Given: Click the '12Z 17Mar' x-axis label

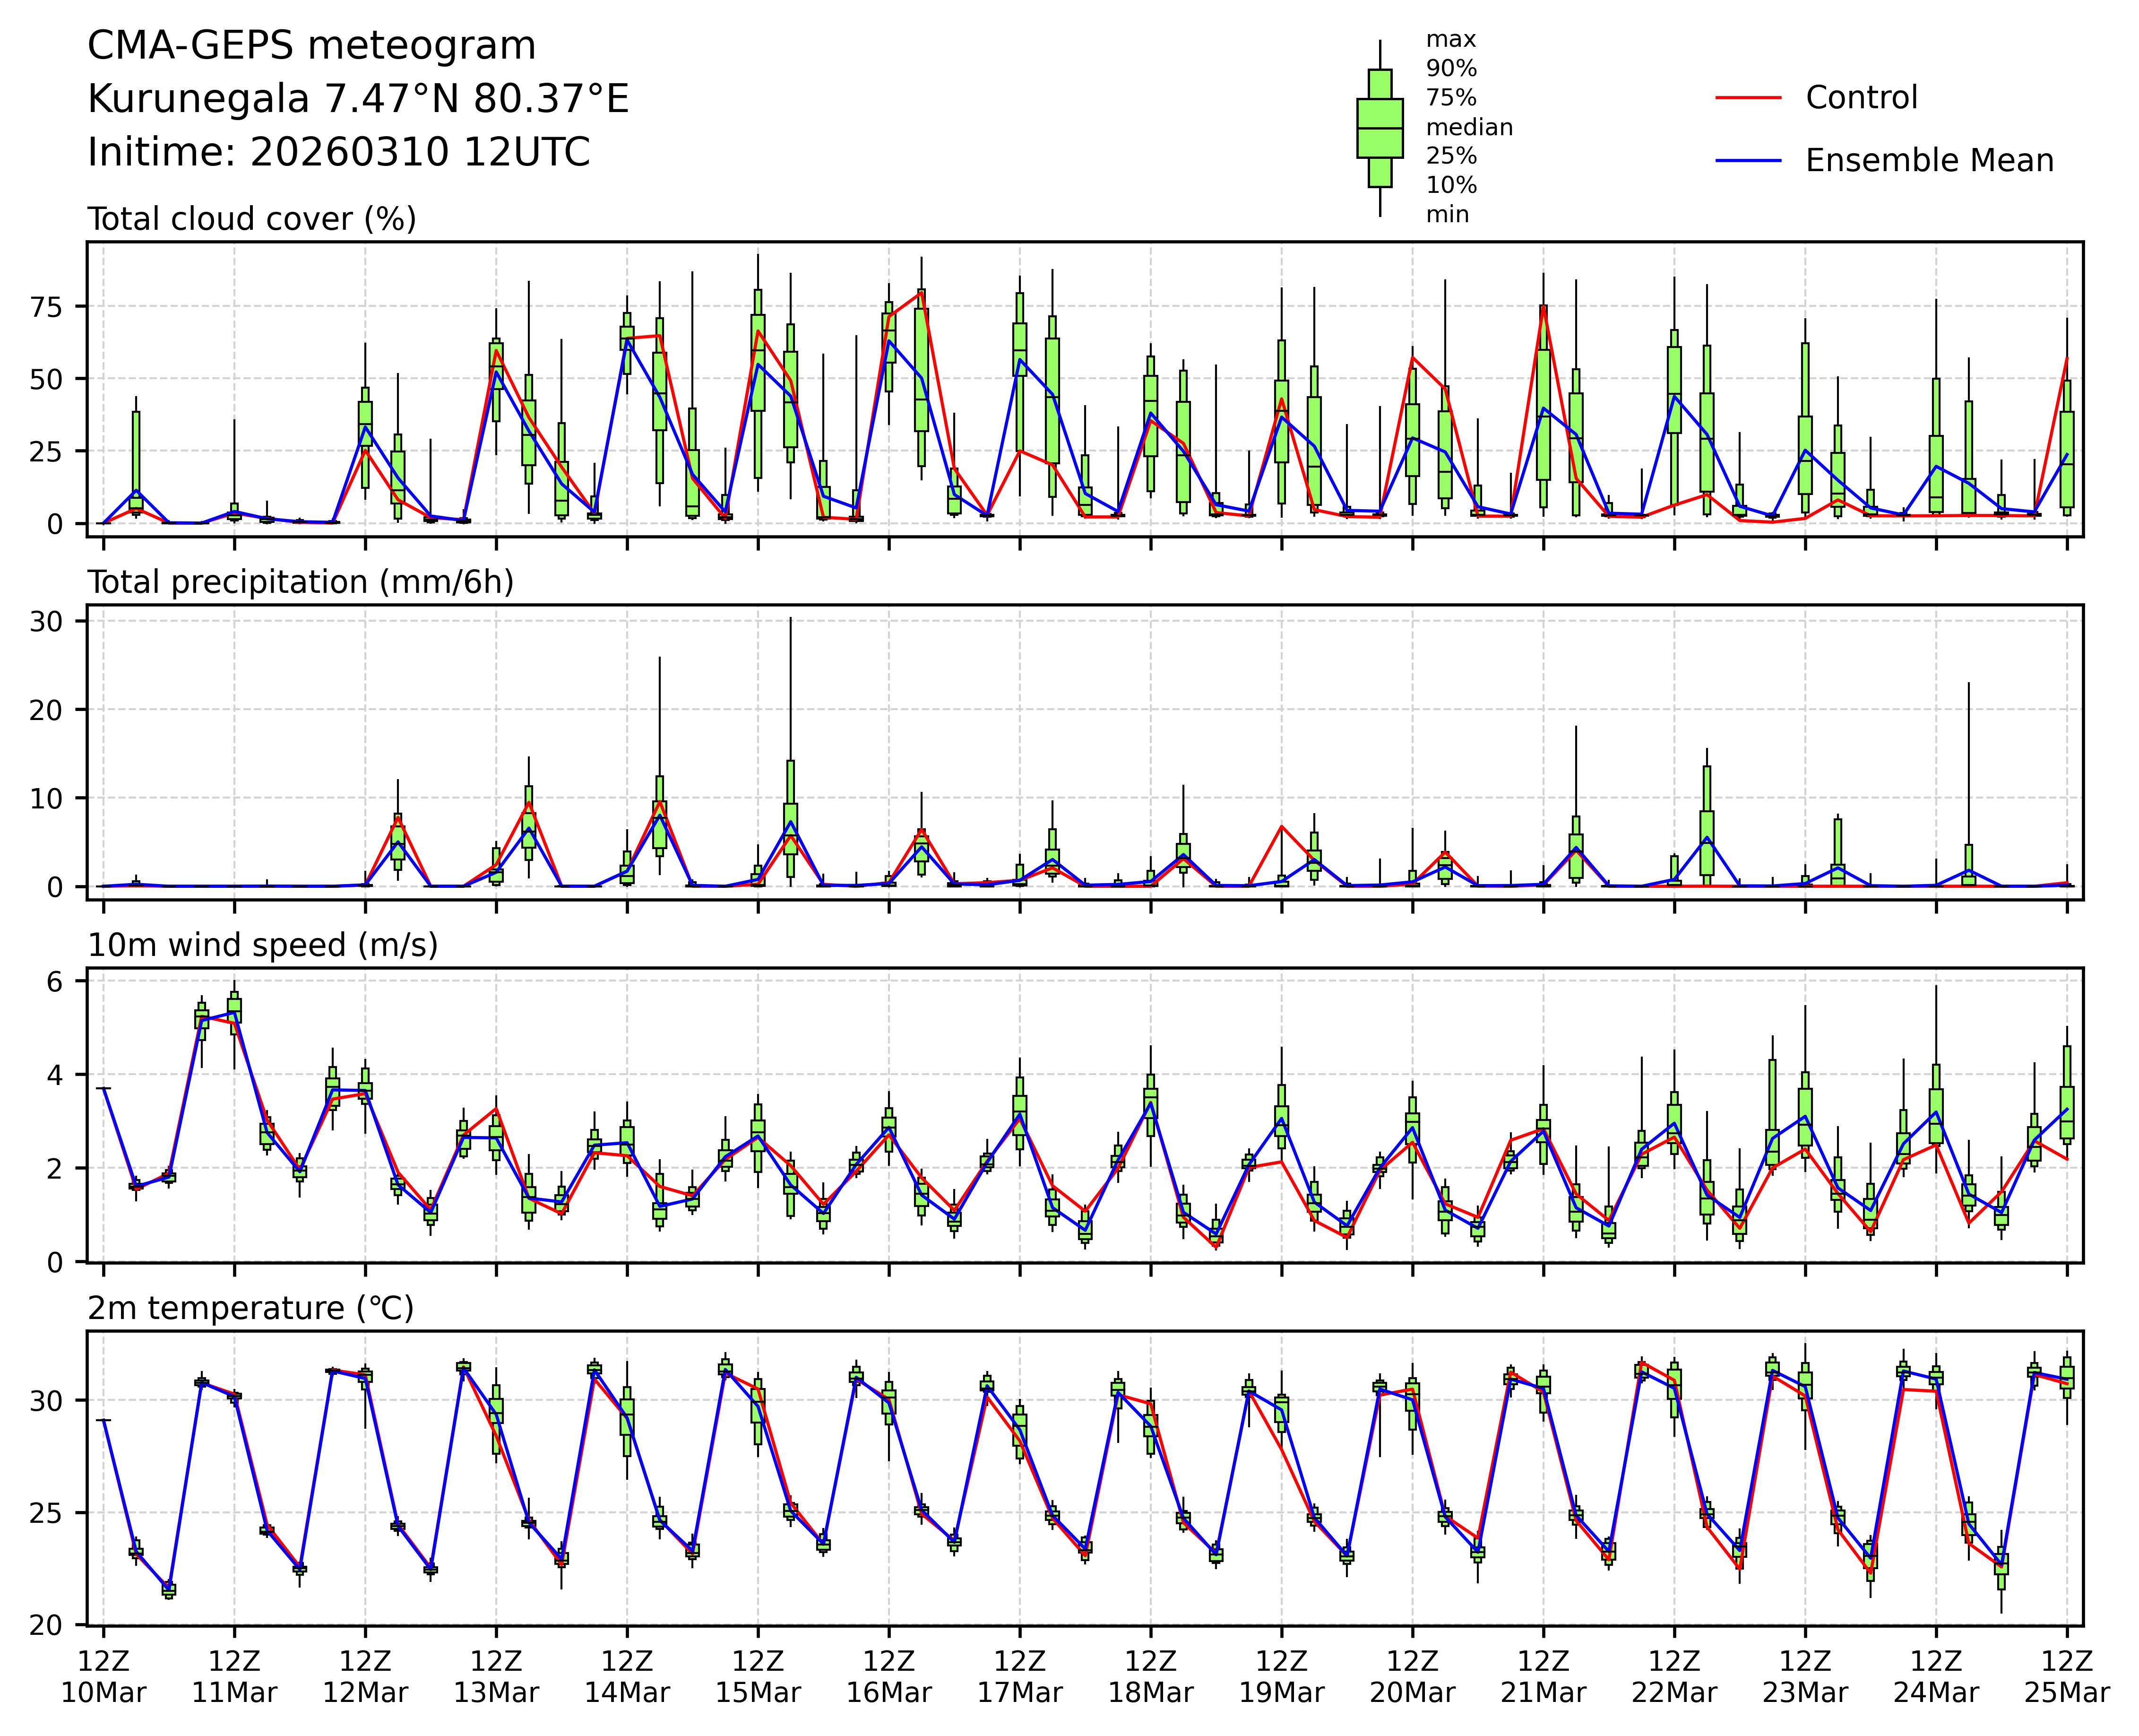Looking at the screenshot, I should [x=1019, y=1677].
